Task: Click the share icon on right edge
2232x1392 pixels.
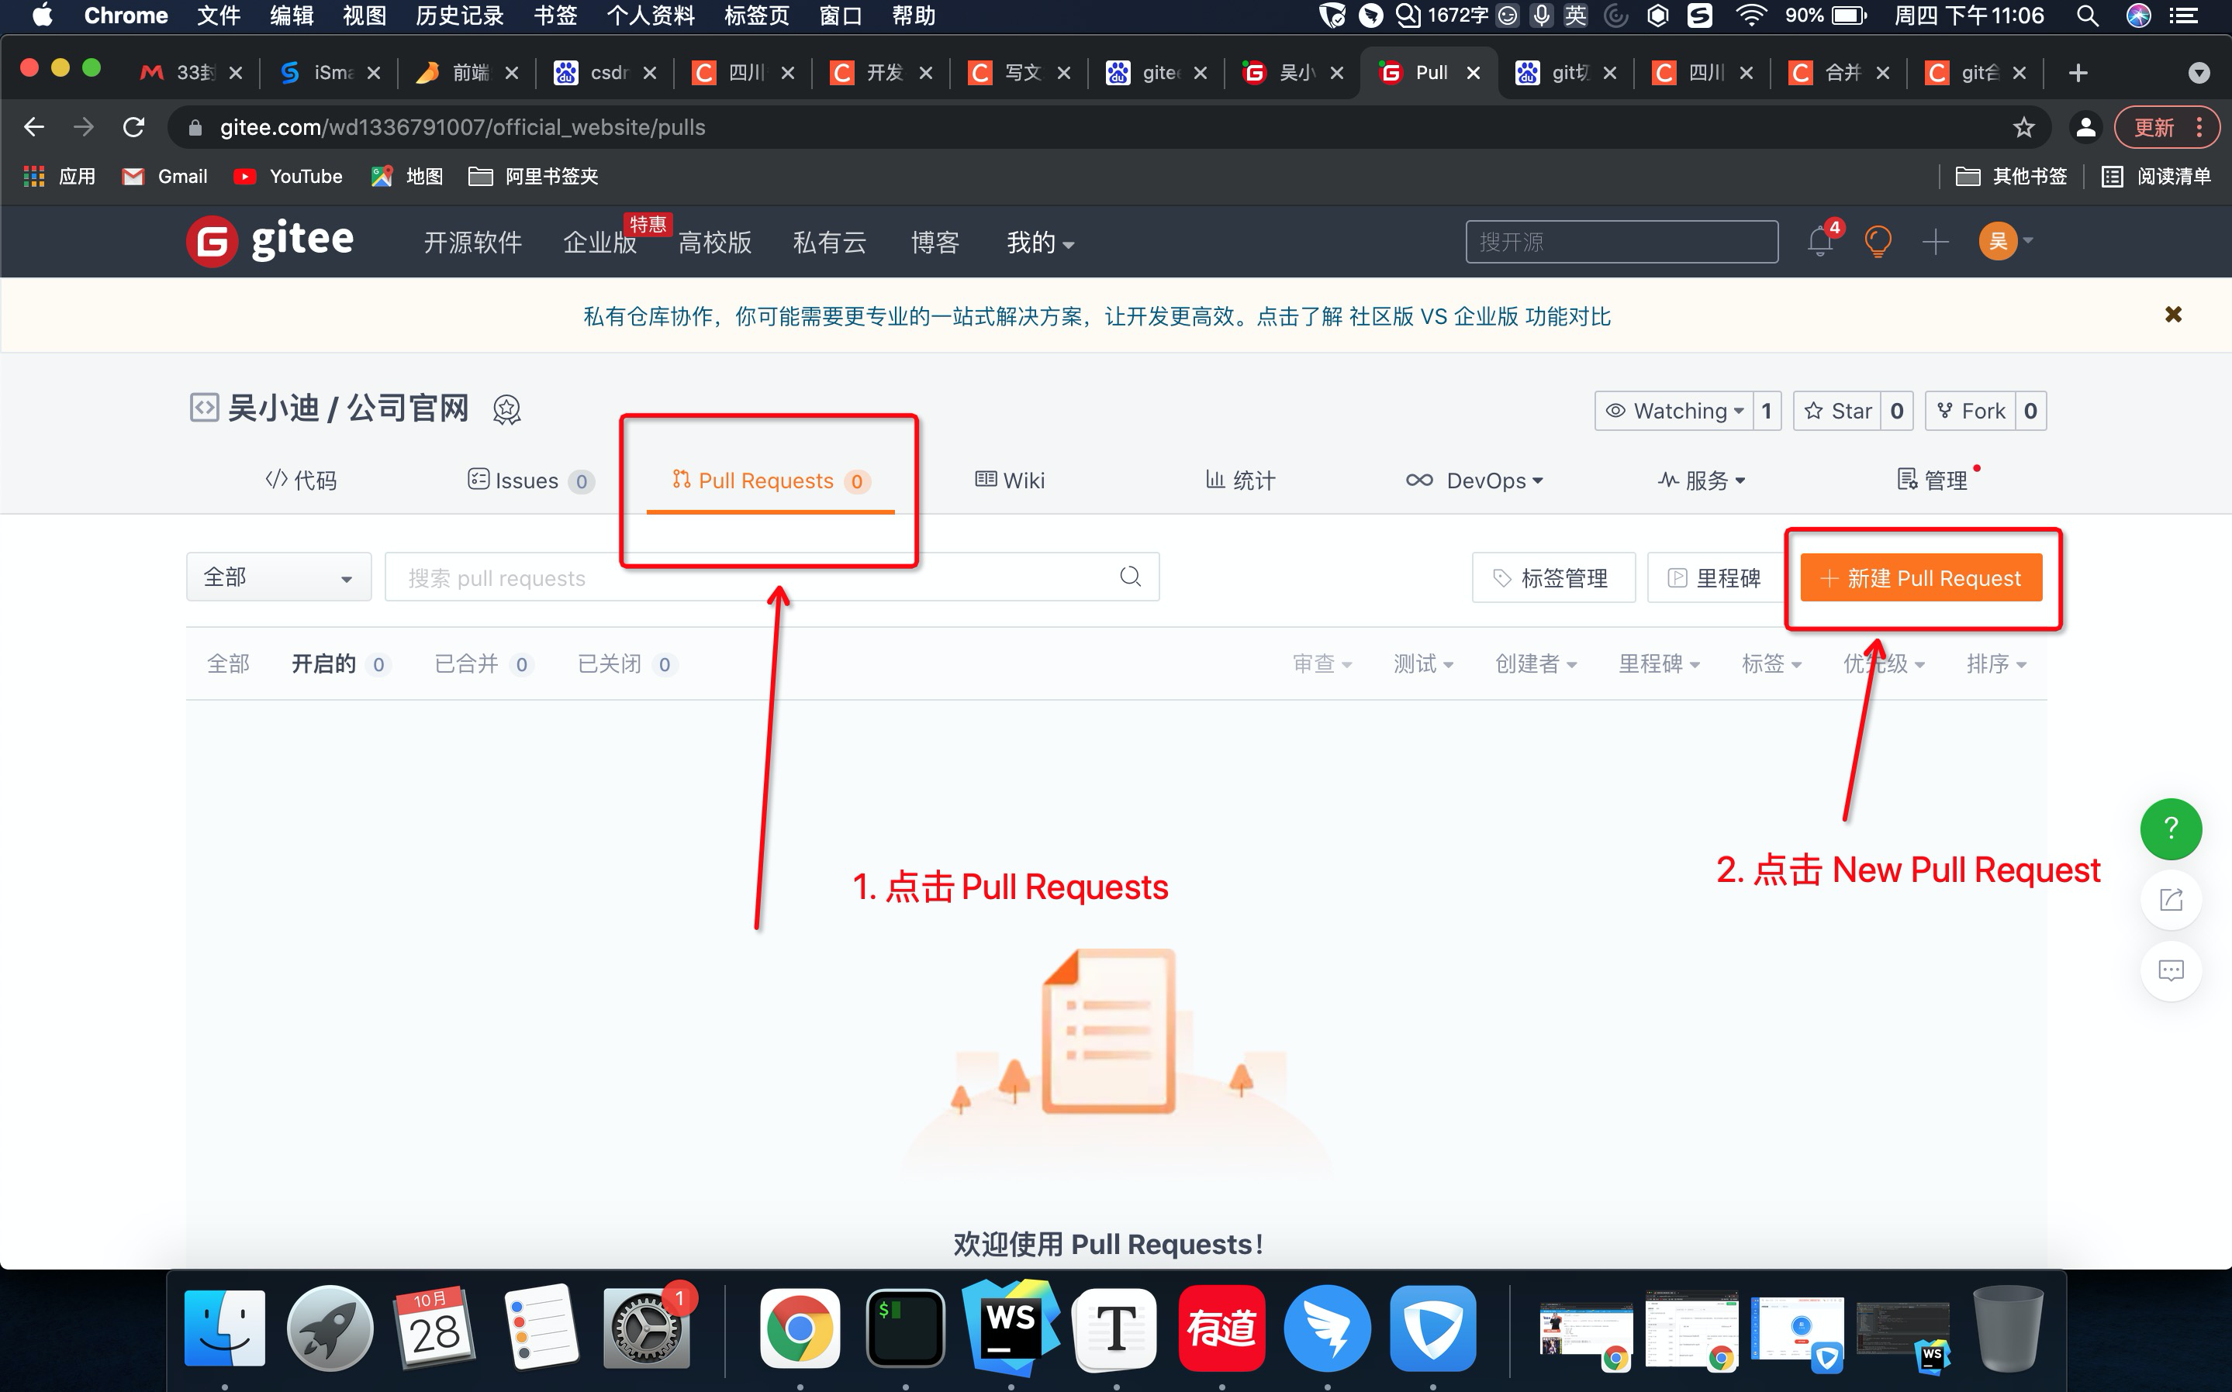Action: pos(2172,900)
